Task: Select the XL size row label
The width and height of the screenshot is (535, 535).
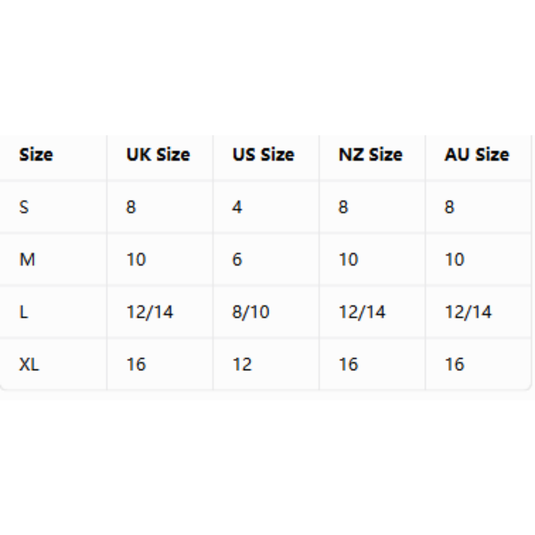Action: tap(29, 365)
